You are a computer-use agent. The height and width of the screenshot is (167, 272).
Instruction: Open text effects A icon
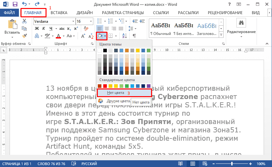click(37, 36)
